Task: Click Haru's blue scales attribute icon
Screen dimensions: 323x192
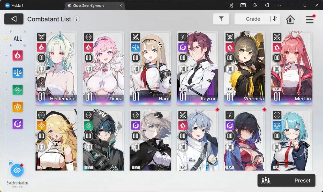Action: pos(136,47)
